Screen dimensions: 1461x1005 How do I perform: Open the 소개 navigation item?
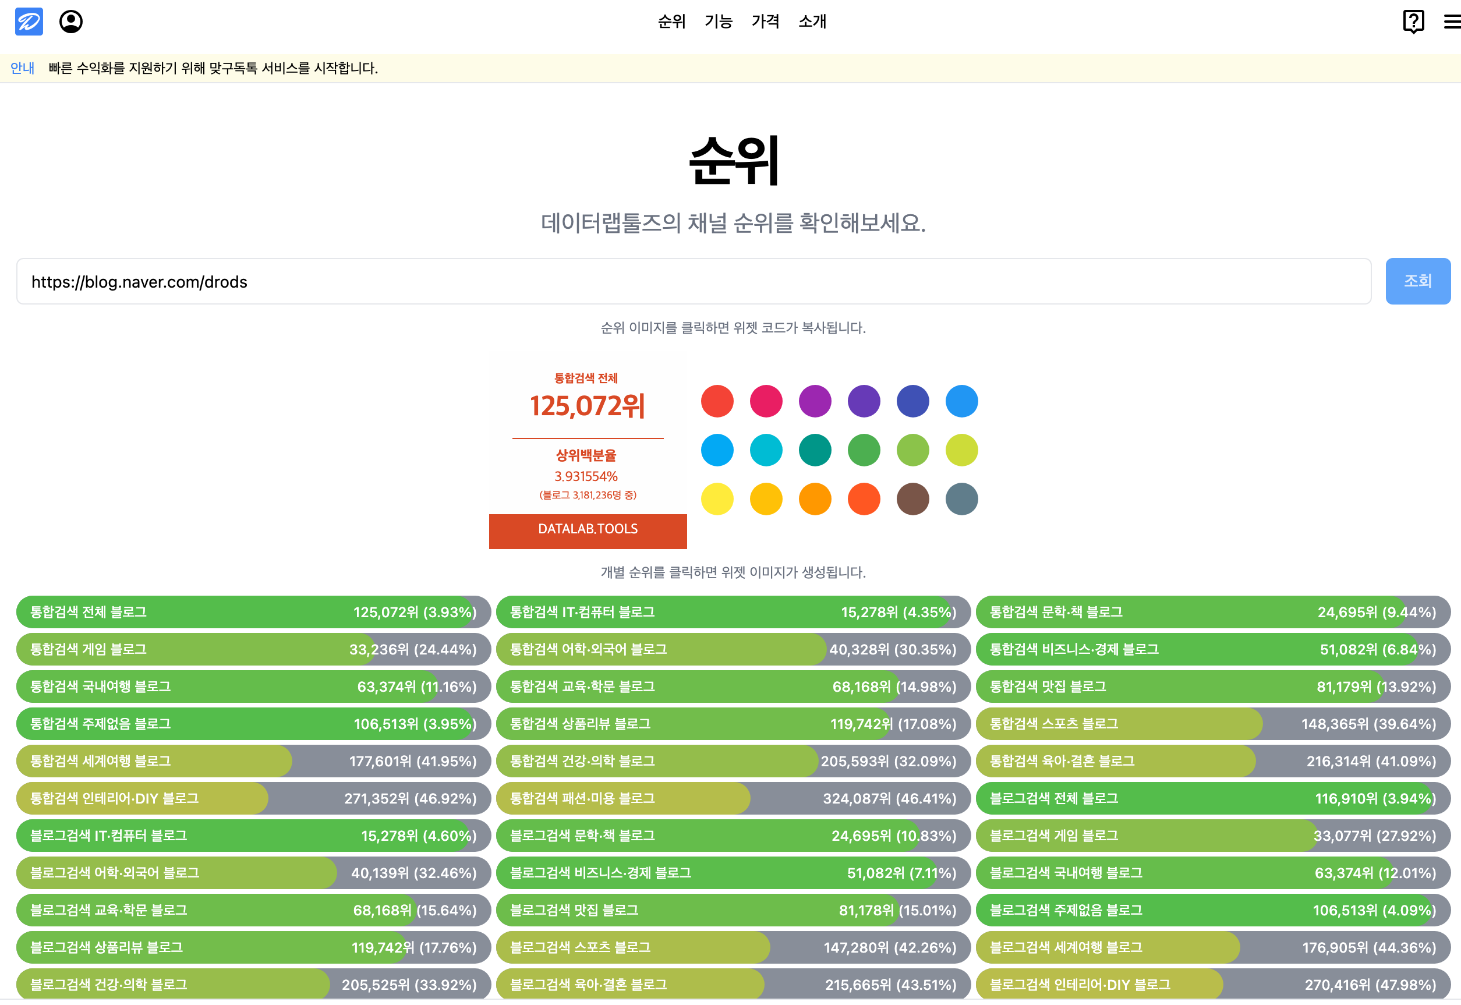tap(812, 22)
